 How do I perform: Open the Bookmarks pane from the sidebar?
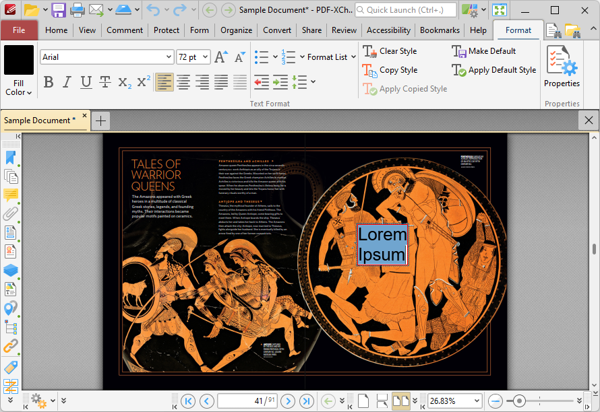click(x=11, y=158)
